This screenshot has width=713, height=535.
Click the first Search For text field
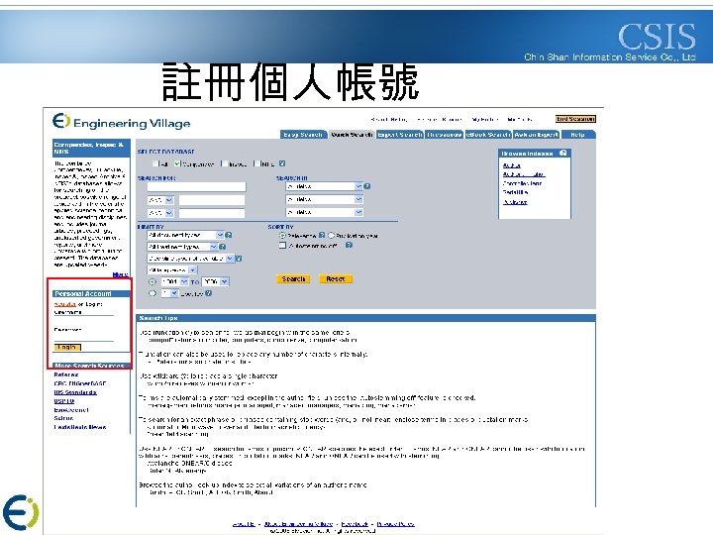[196, 187]
